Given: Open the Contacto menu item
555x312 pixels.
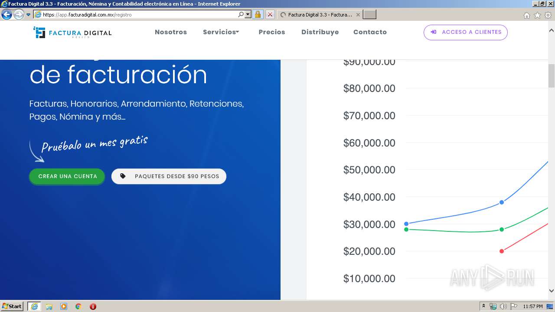Looking at the screenshot, I should 370,32.
